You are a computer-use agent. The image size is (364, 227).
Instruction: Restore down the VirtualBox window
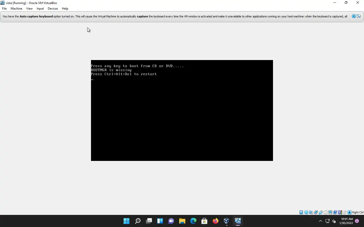346,3
